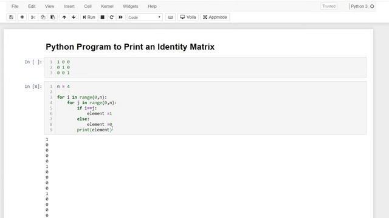Click the line '0 0 1' in first cell
Screen dimensions: 389x218
click(63, 73)
